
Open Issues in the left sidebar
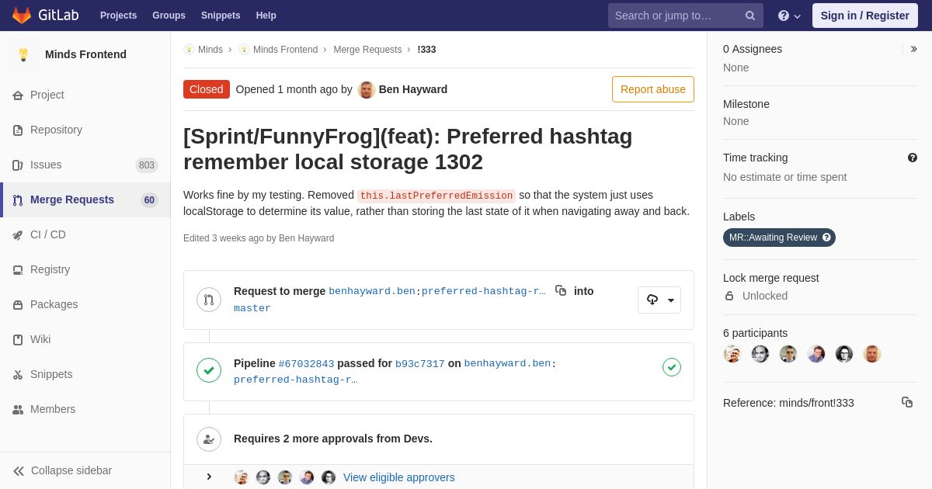pos(85,165)
